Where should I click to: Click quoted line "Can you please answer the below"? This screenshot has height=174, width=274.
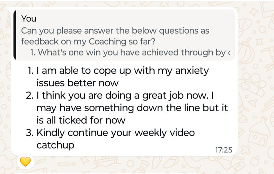[115, 31]
